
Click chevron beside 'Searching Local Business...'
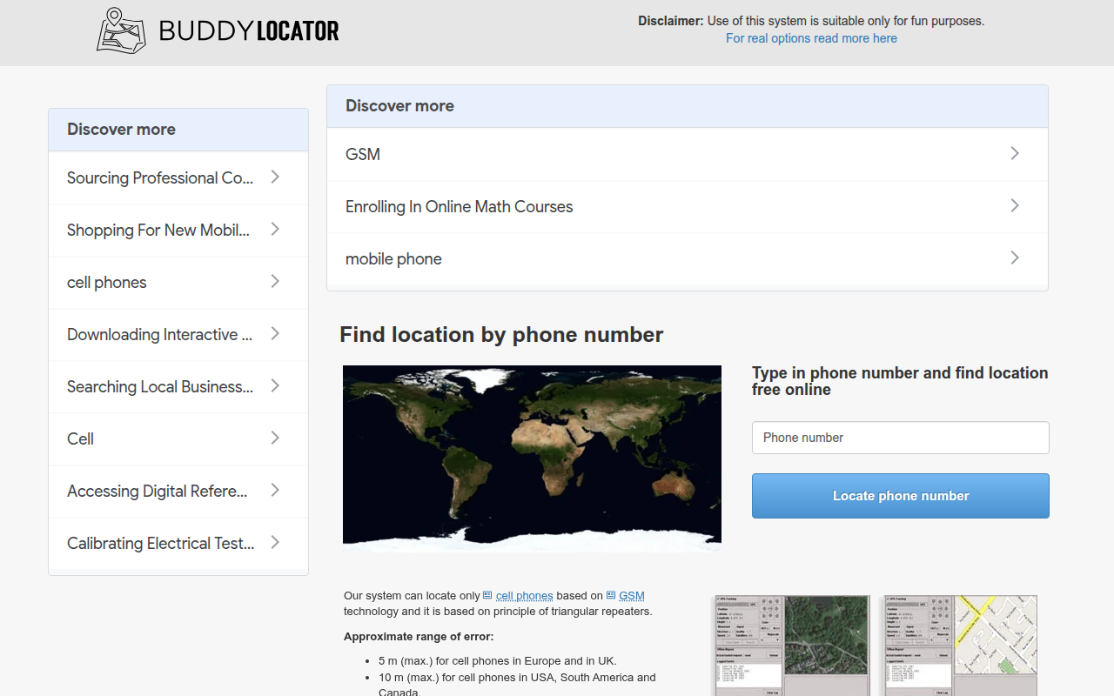[x=275, y=385]
